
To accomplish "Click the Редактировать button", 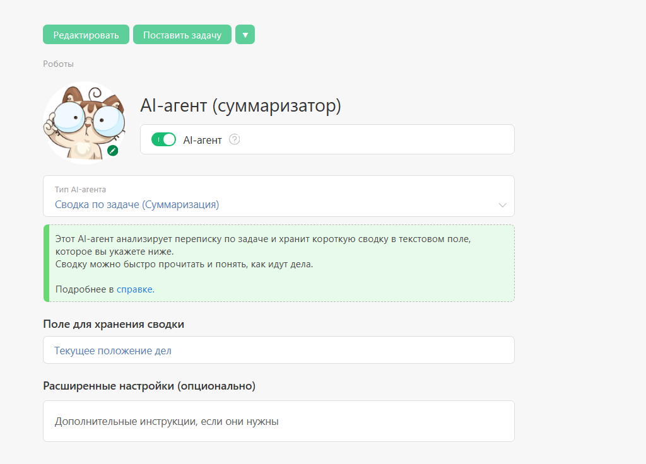I will pos(86,35).
